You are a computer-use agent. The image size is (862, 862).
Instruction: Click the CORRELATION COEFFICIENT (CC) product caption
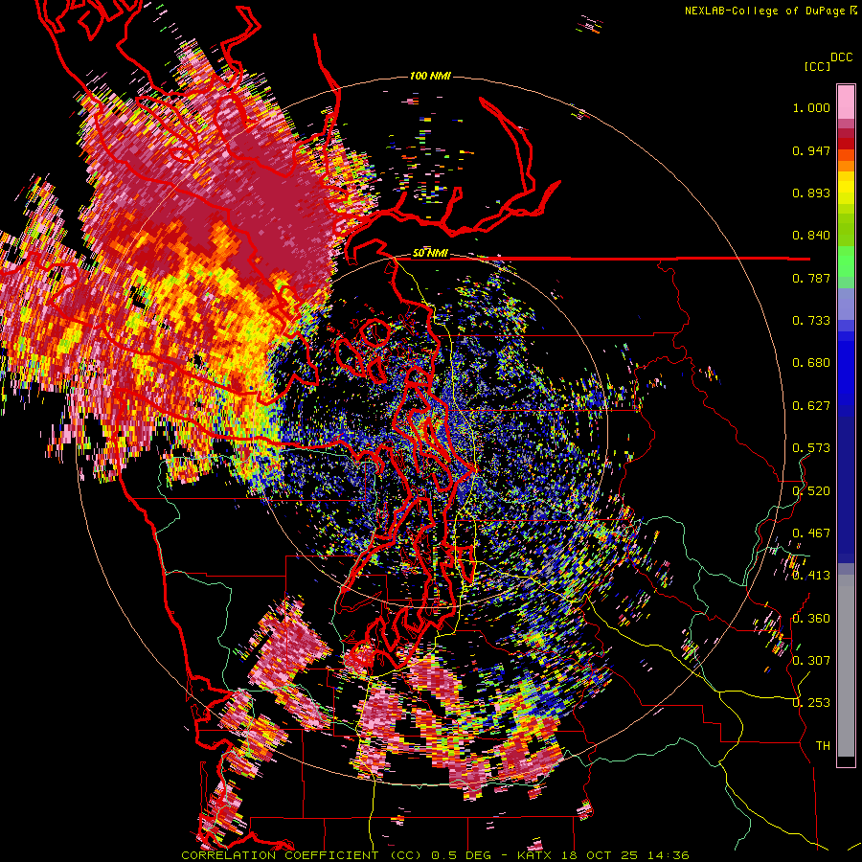tap(301, 855)
